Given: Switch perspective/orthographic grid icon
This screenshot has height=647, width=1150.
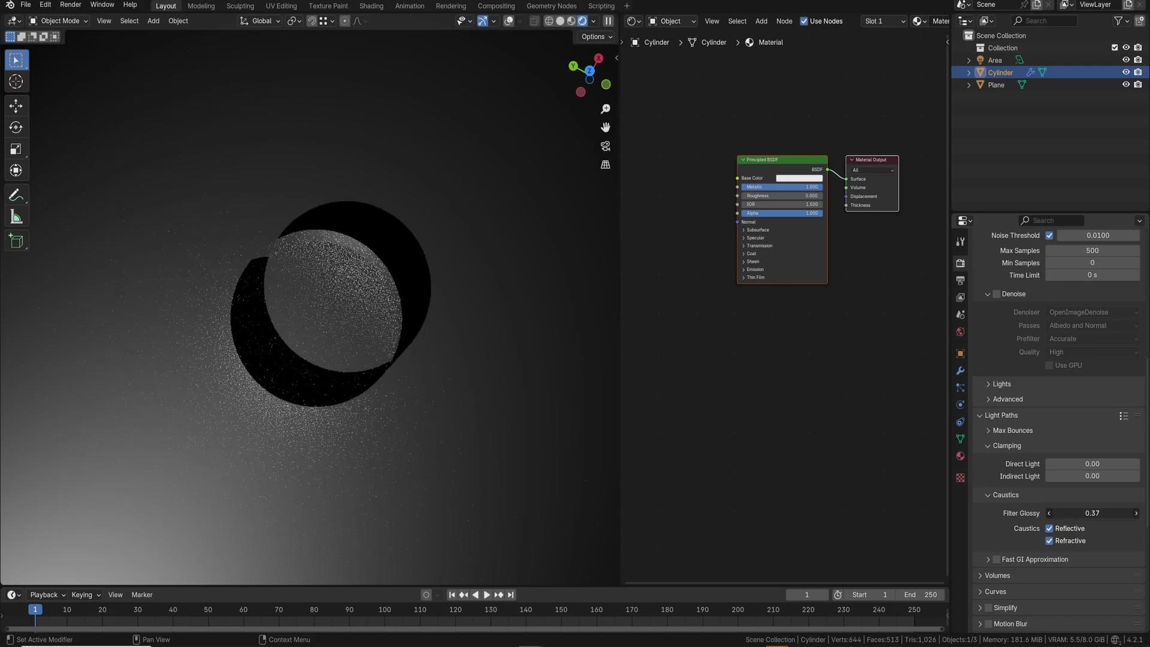Looking at the screenshot, I should [x=606, y=165].
